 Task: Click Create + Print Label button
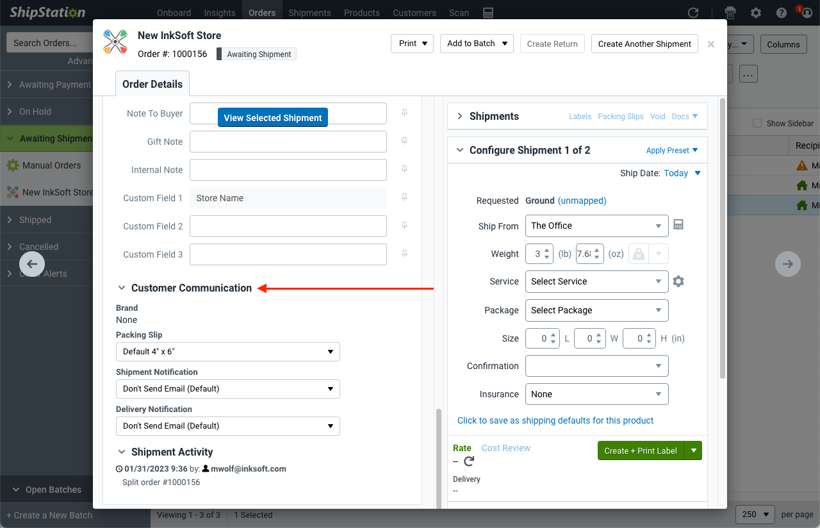[641, 450]
